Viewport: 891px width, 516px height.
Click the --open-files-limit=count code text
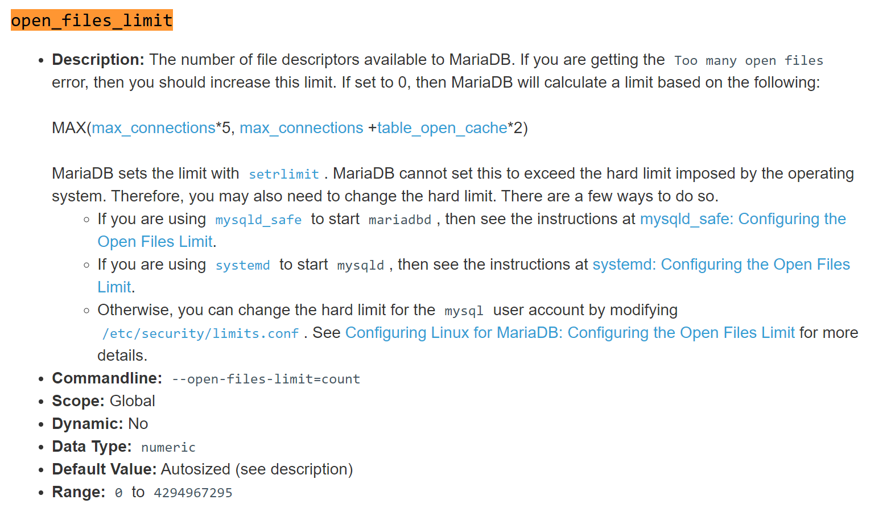(x=266, y=379)
